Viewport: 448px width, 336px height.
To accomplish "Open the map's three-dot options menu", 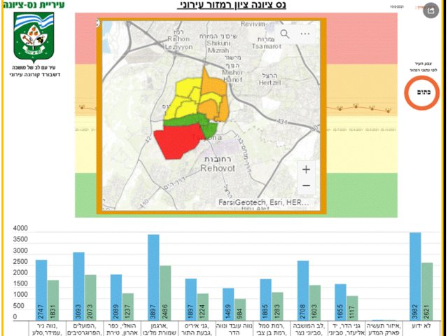I will [305, 34].
